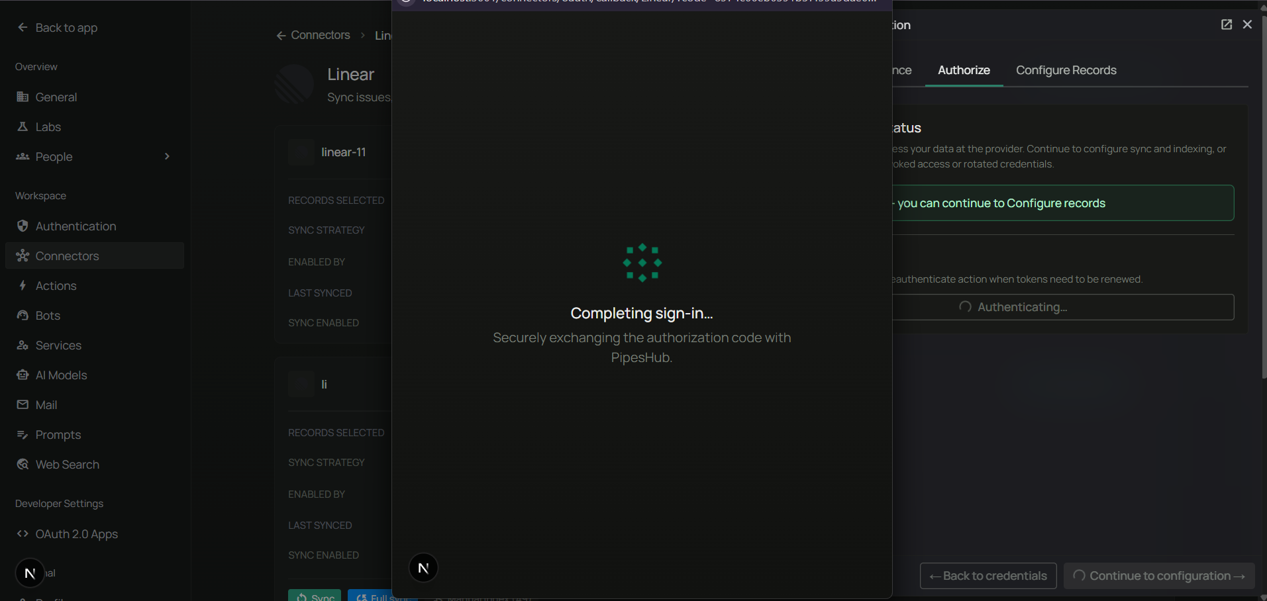Click the OAuth 2.0 Apps code icon
This screenshot has height=601, width=1267.
coord(23,533)
